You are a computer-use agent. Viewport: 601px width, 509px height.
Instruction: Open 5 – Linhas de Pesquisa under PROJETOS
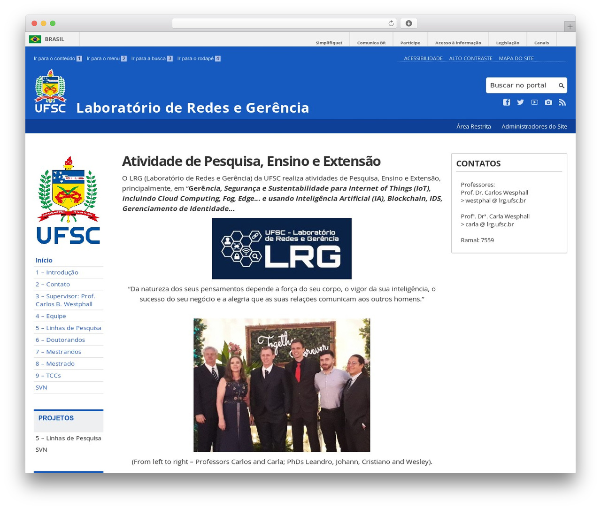pyautogui.click(x=69, y=438)
